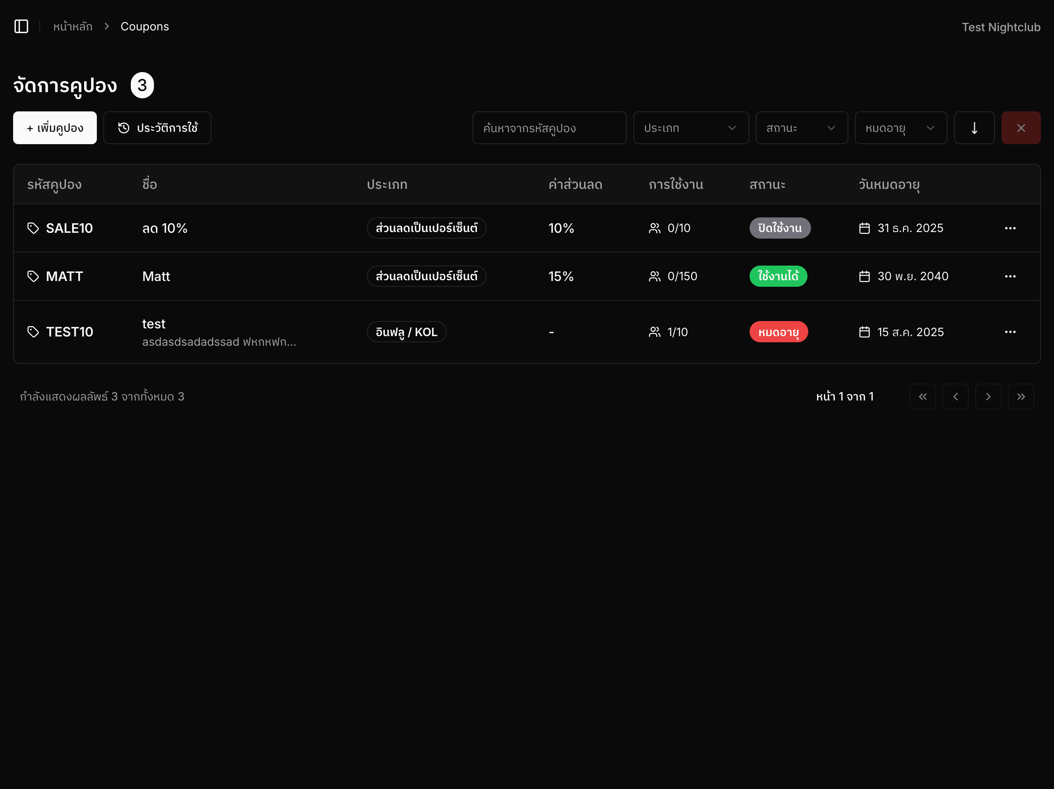Click calendar icon by 15 ส.ค. 2025

tap(864, 332)
